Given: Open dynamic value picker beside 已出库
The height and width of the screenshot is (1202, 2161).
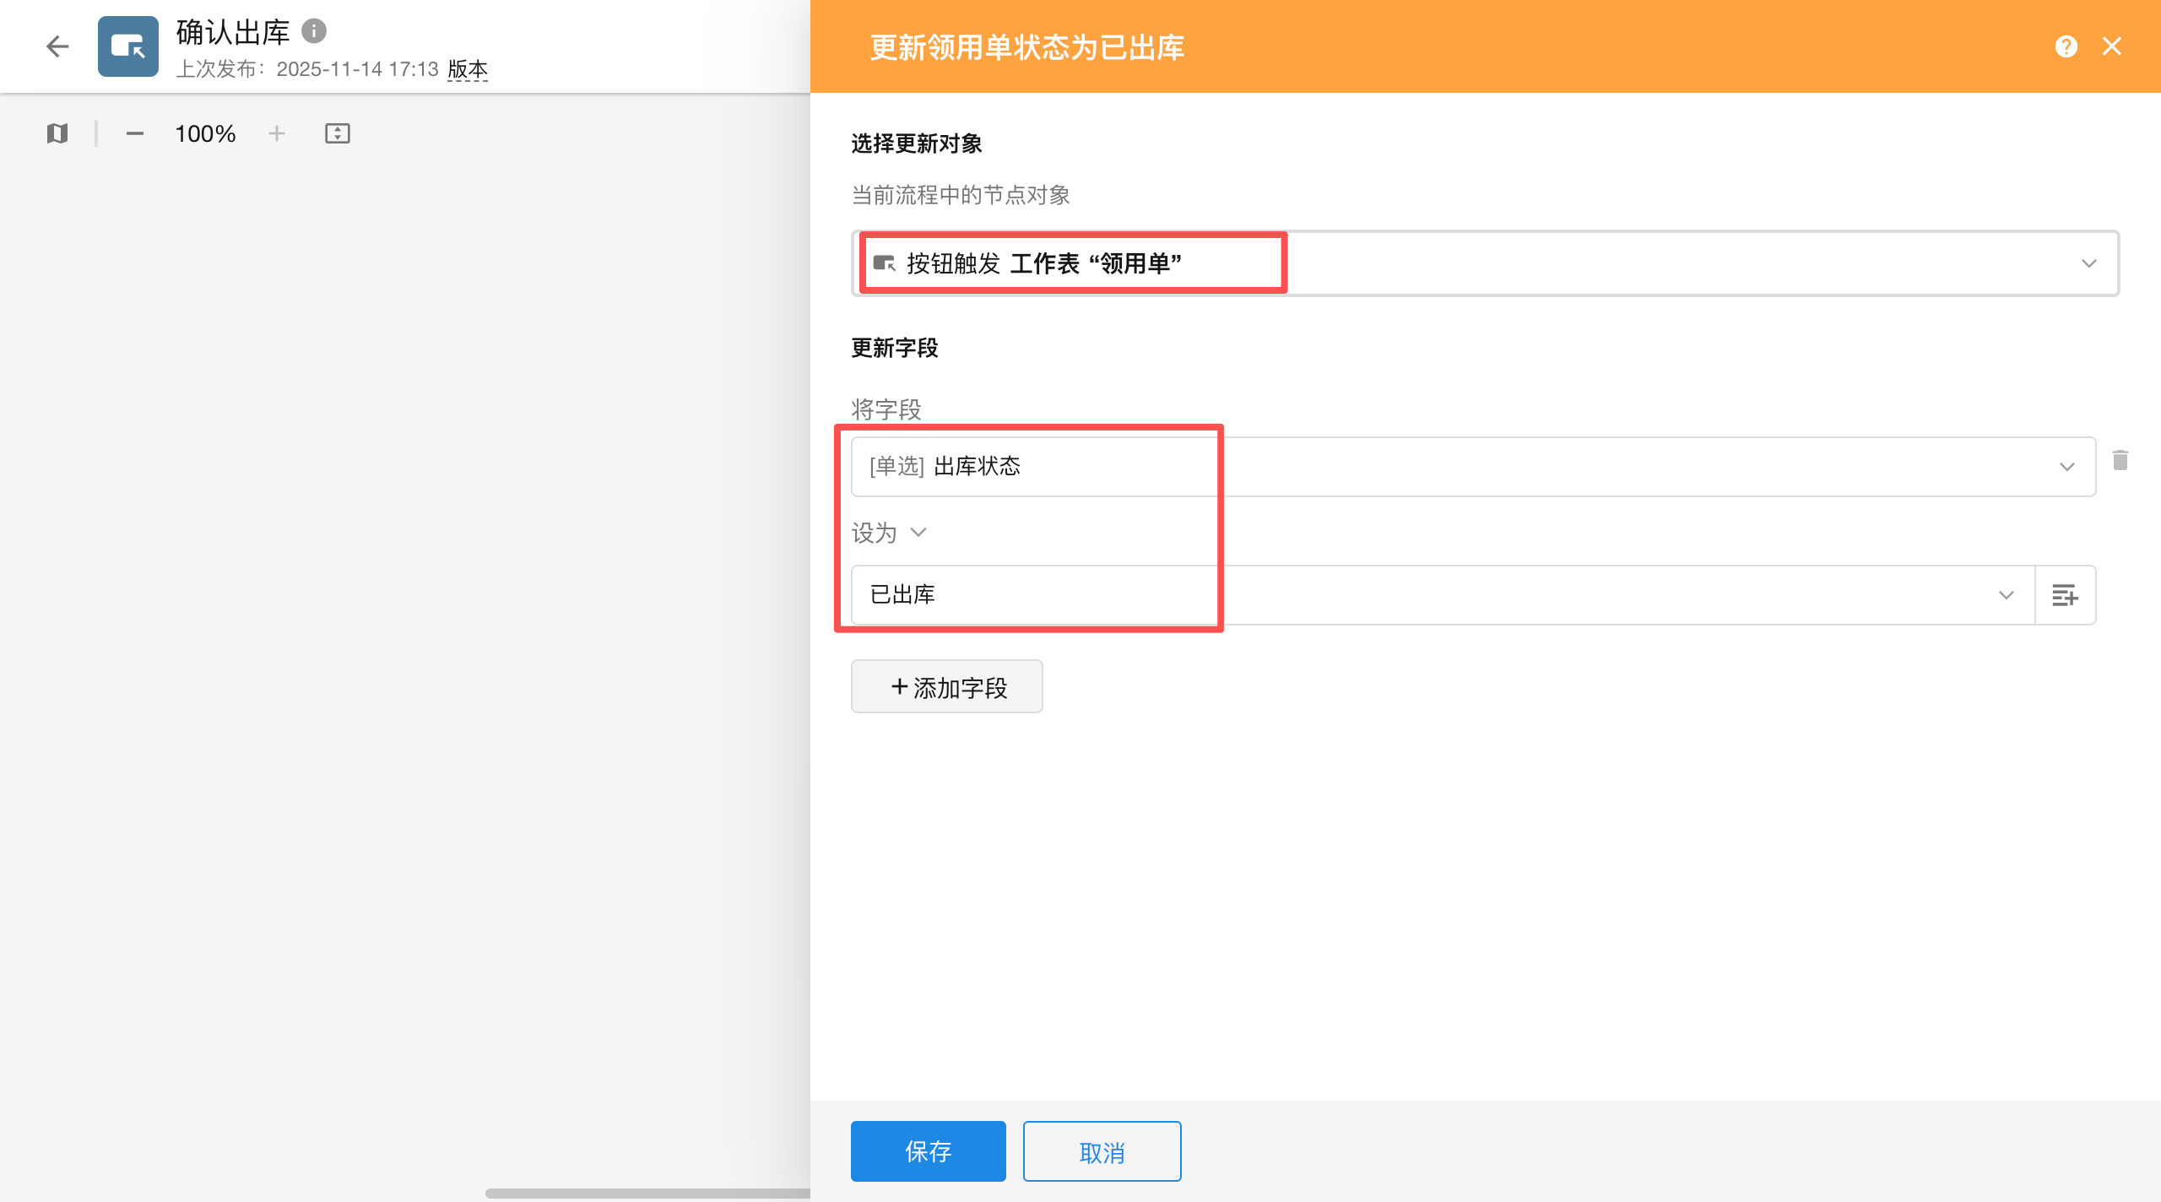Looking at the screenshot, I should tap(2065, 595).
